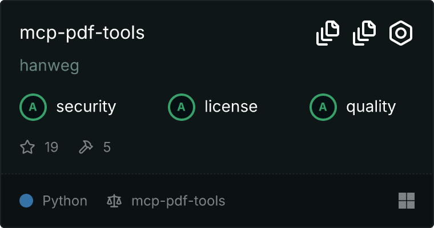
Task: Click the balance scale license icon
Action: tap(114, 201)
